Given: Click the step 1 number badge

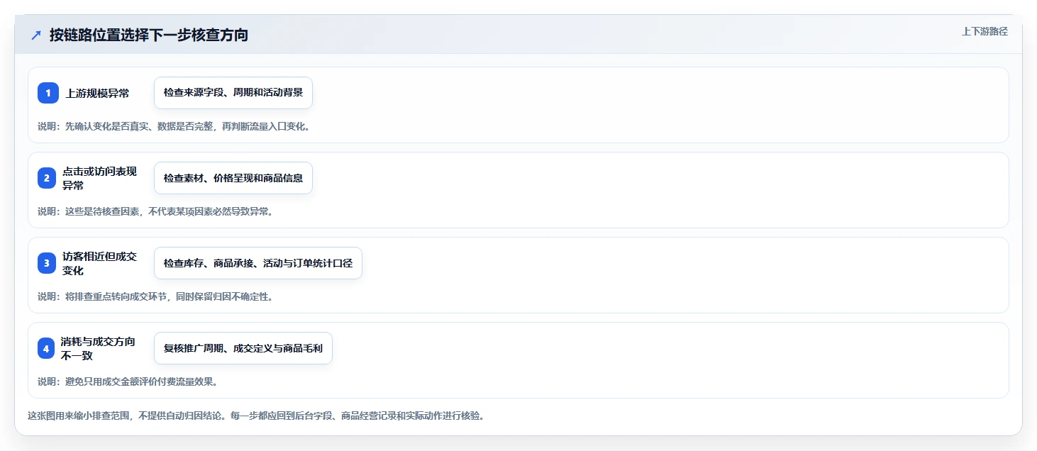Looking at the screenshot, I should [x=48, y=93].
